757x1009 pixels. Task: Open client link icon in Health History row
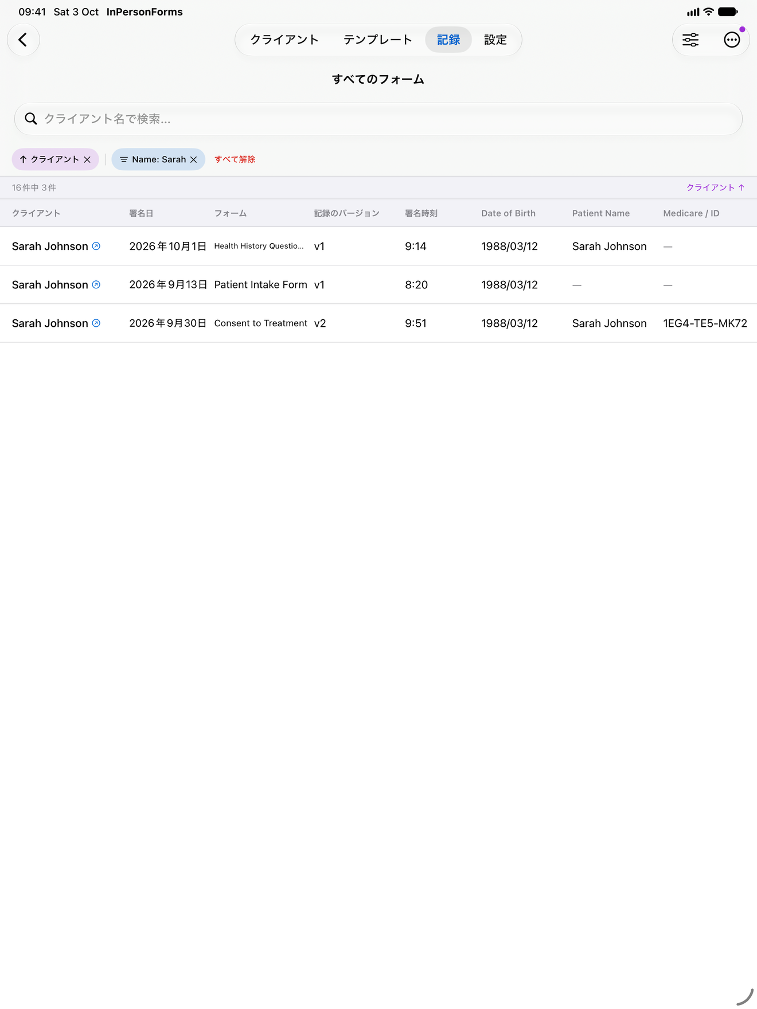(x=96, y=246)
